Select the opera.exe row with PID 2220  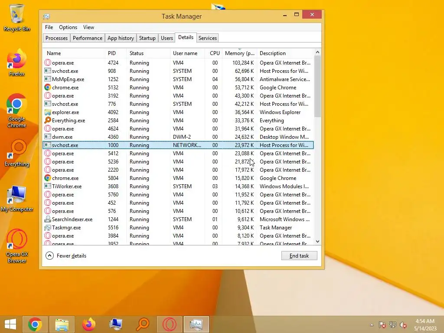pos(178,170)
